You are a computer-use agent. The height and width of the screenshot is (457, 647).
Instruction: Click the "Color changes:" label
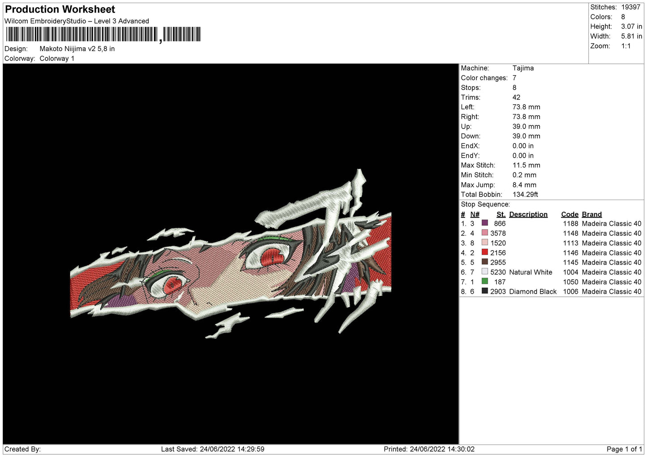[484, 78]
